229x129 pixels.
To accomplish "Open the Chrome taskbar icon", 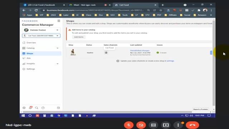I will 59,115.
